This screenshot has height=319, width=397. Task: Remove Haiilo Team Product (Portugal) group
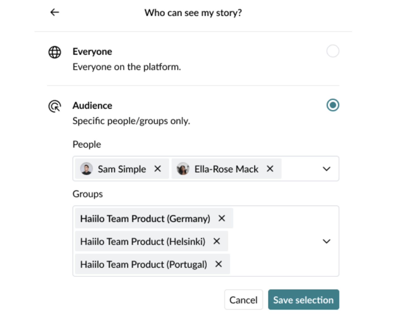(218, 264)
